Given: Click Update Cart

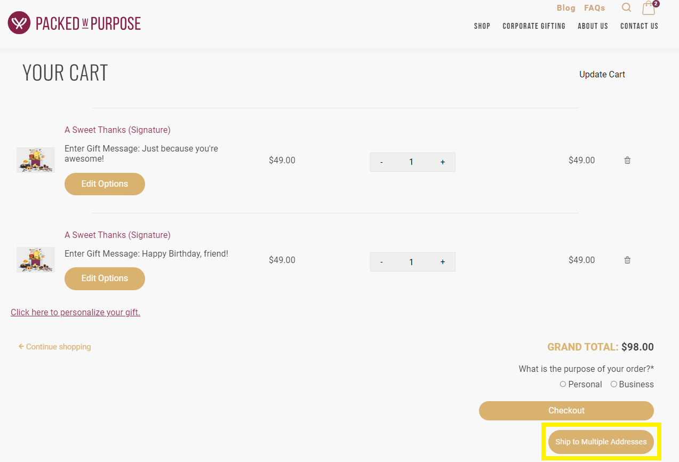Looking at the screenshot, I should click(602, 74).
